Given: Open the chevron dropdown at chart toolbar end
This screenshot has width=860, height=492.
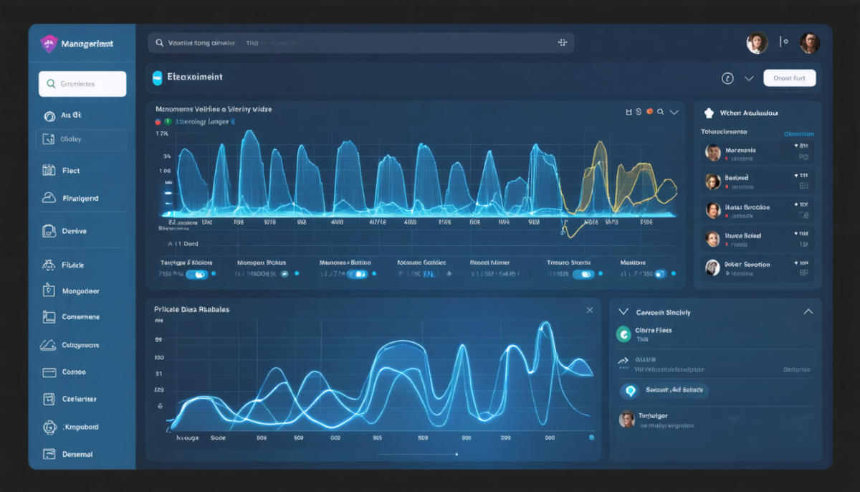Looking at the screenshot, I should click(675, 112).
